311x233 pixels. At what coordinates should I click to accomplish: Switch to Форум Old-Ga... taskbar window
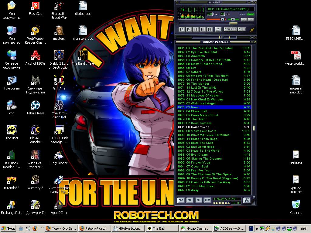61,228
